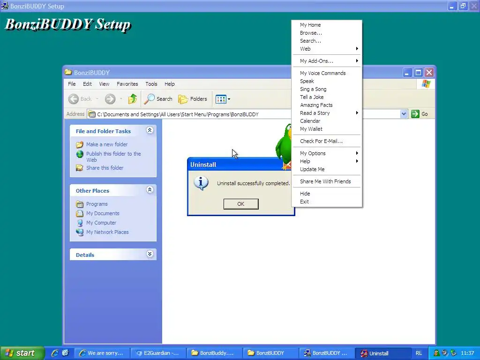Select Check For E-Mail menu item

click(327, 141)
